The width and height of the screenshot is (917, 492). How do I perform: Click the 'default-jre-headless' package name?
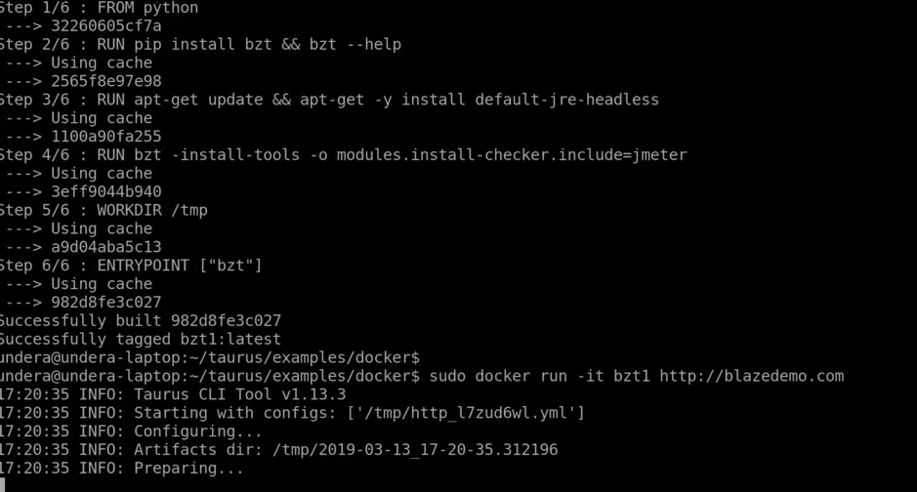(x=566, y=100)
